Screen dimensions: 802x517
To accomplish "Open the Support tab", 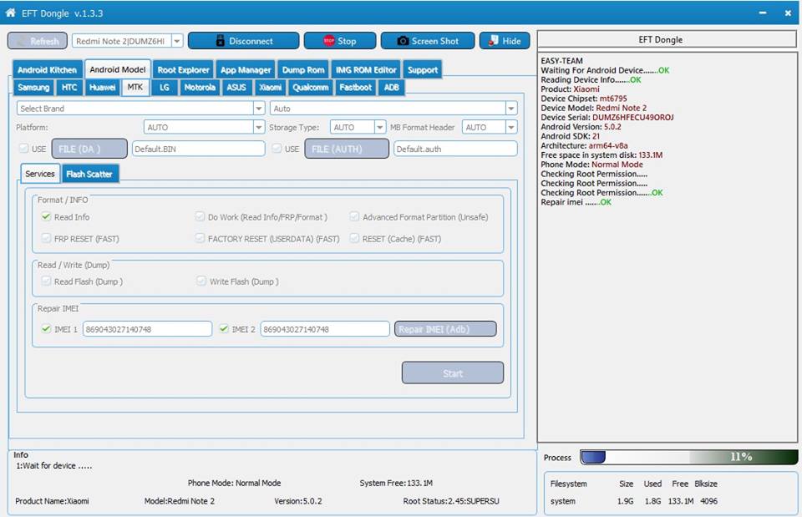I will [x=423, y=70].
